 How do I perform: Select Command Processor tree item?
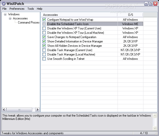tap(29, 22)
